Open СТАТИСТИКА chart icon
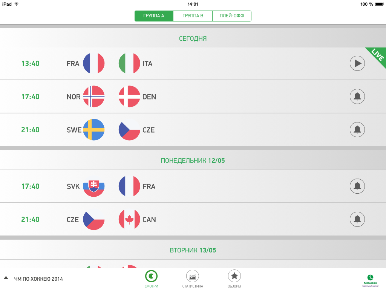 pyautogui.click(x=193, y=279)
